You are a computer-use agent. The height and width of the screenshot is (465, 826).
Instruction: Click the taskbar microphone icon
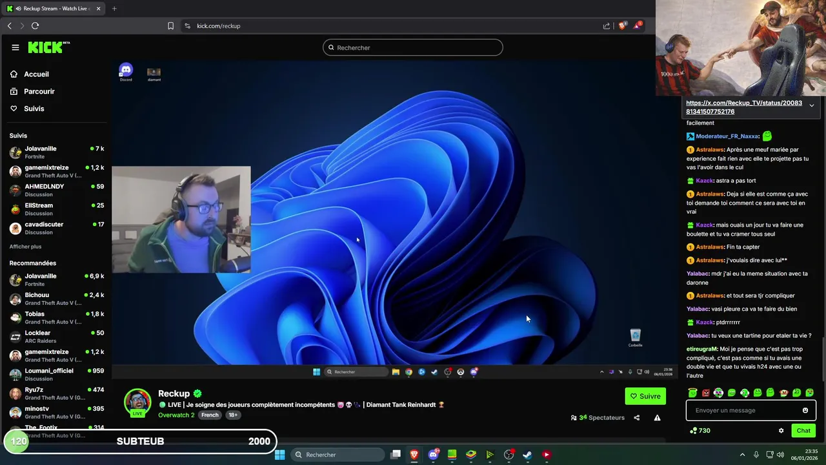(756, 455)
